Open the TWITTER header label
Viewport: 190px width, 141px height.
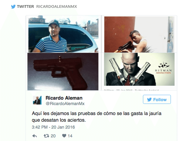pos(25,7)
